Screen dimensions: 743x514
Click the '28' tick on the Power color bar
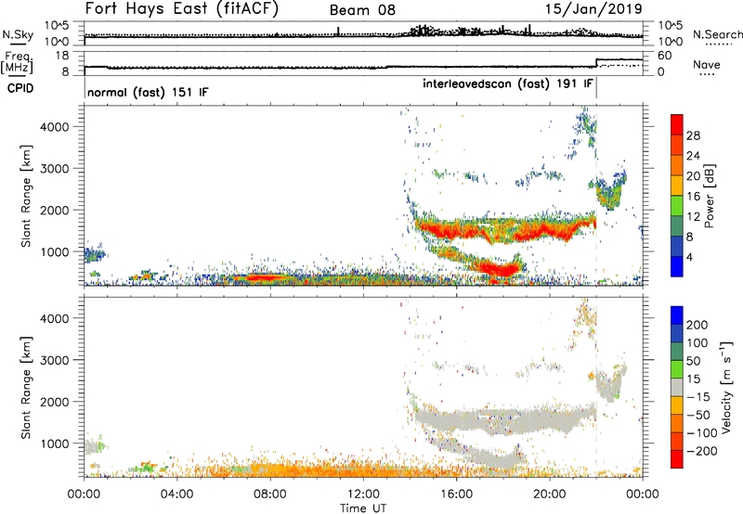coord(693,135)
